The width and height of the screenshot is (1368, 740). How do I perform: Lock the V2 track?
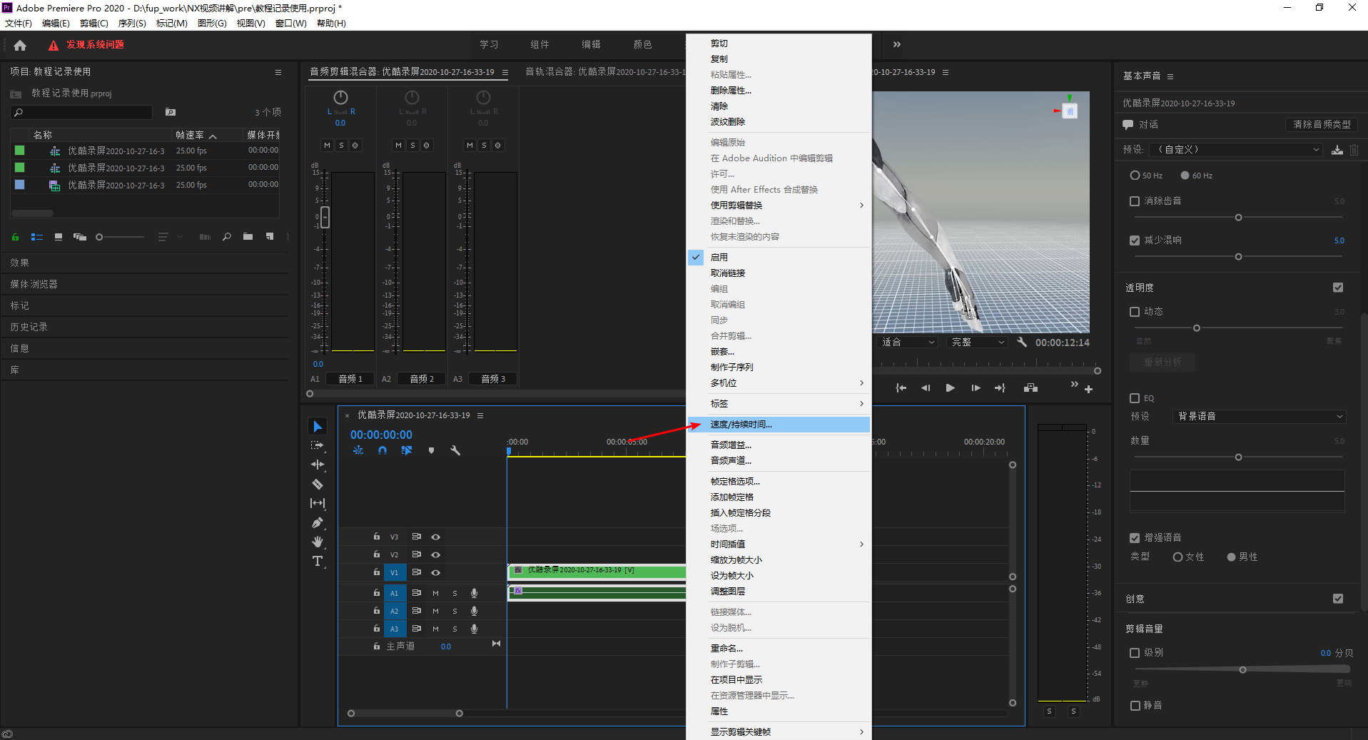coord(377,554)
